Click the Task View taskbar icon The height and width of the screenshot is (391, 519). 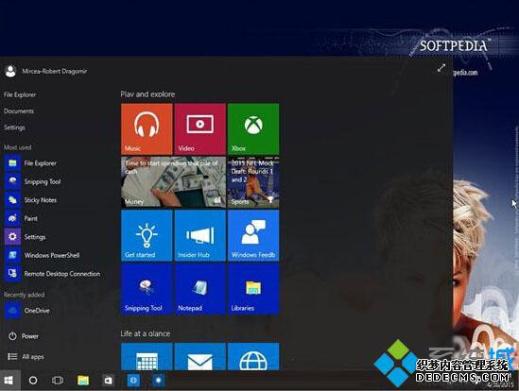pyautogui.click(x=58, y=381)
